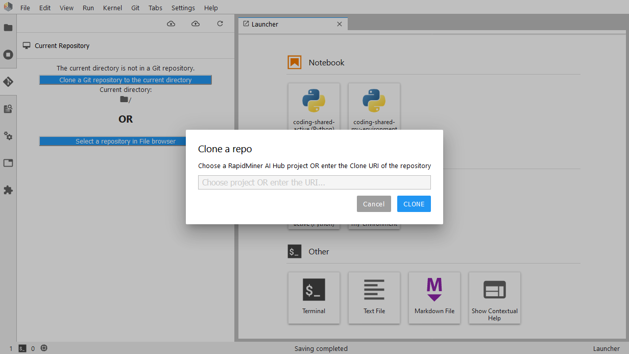Launch Show Contextual Help tile
The image size is (629, 354).
pos(494,297)
